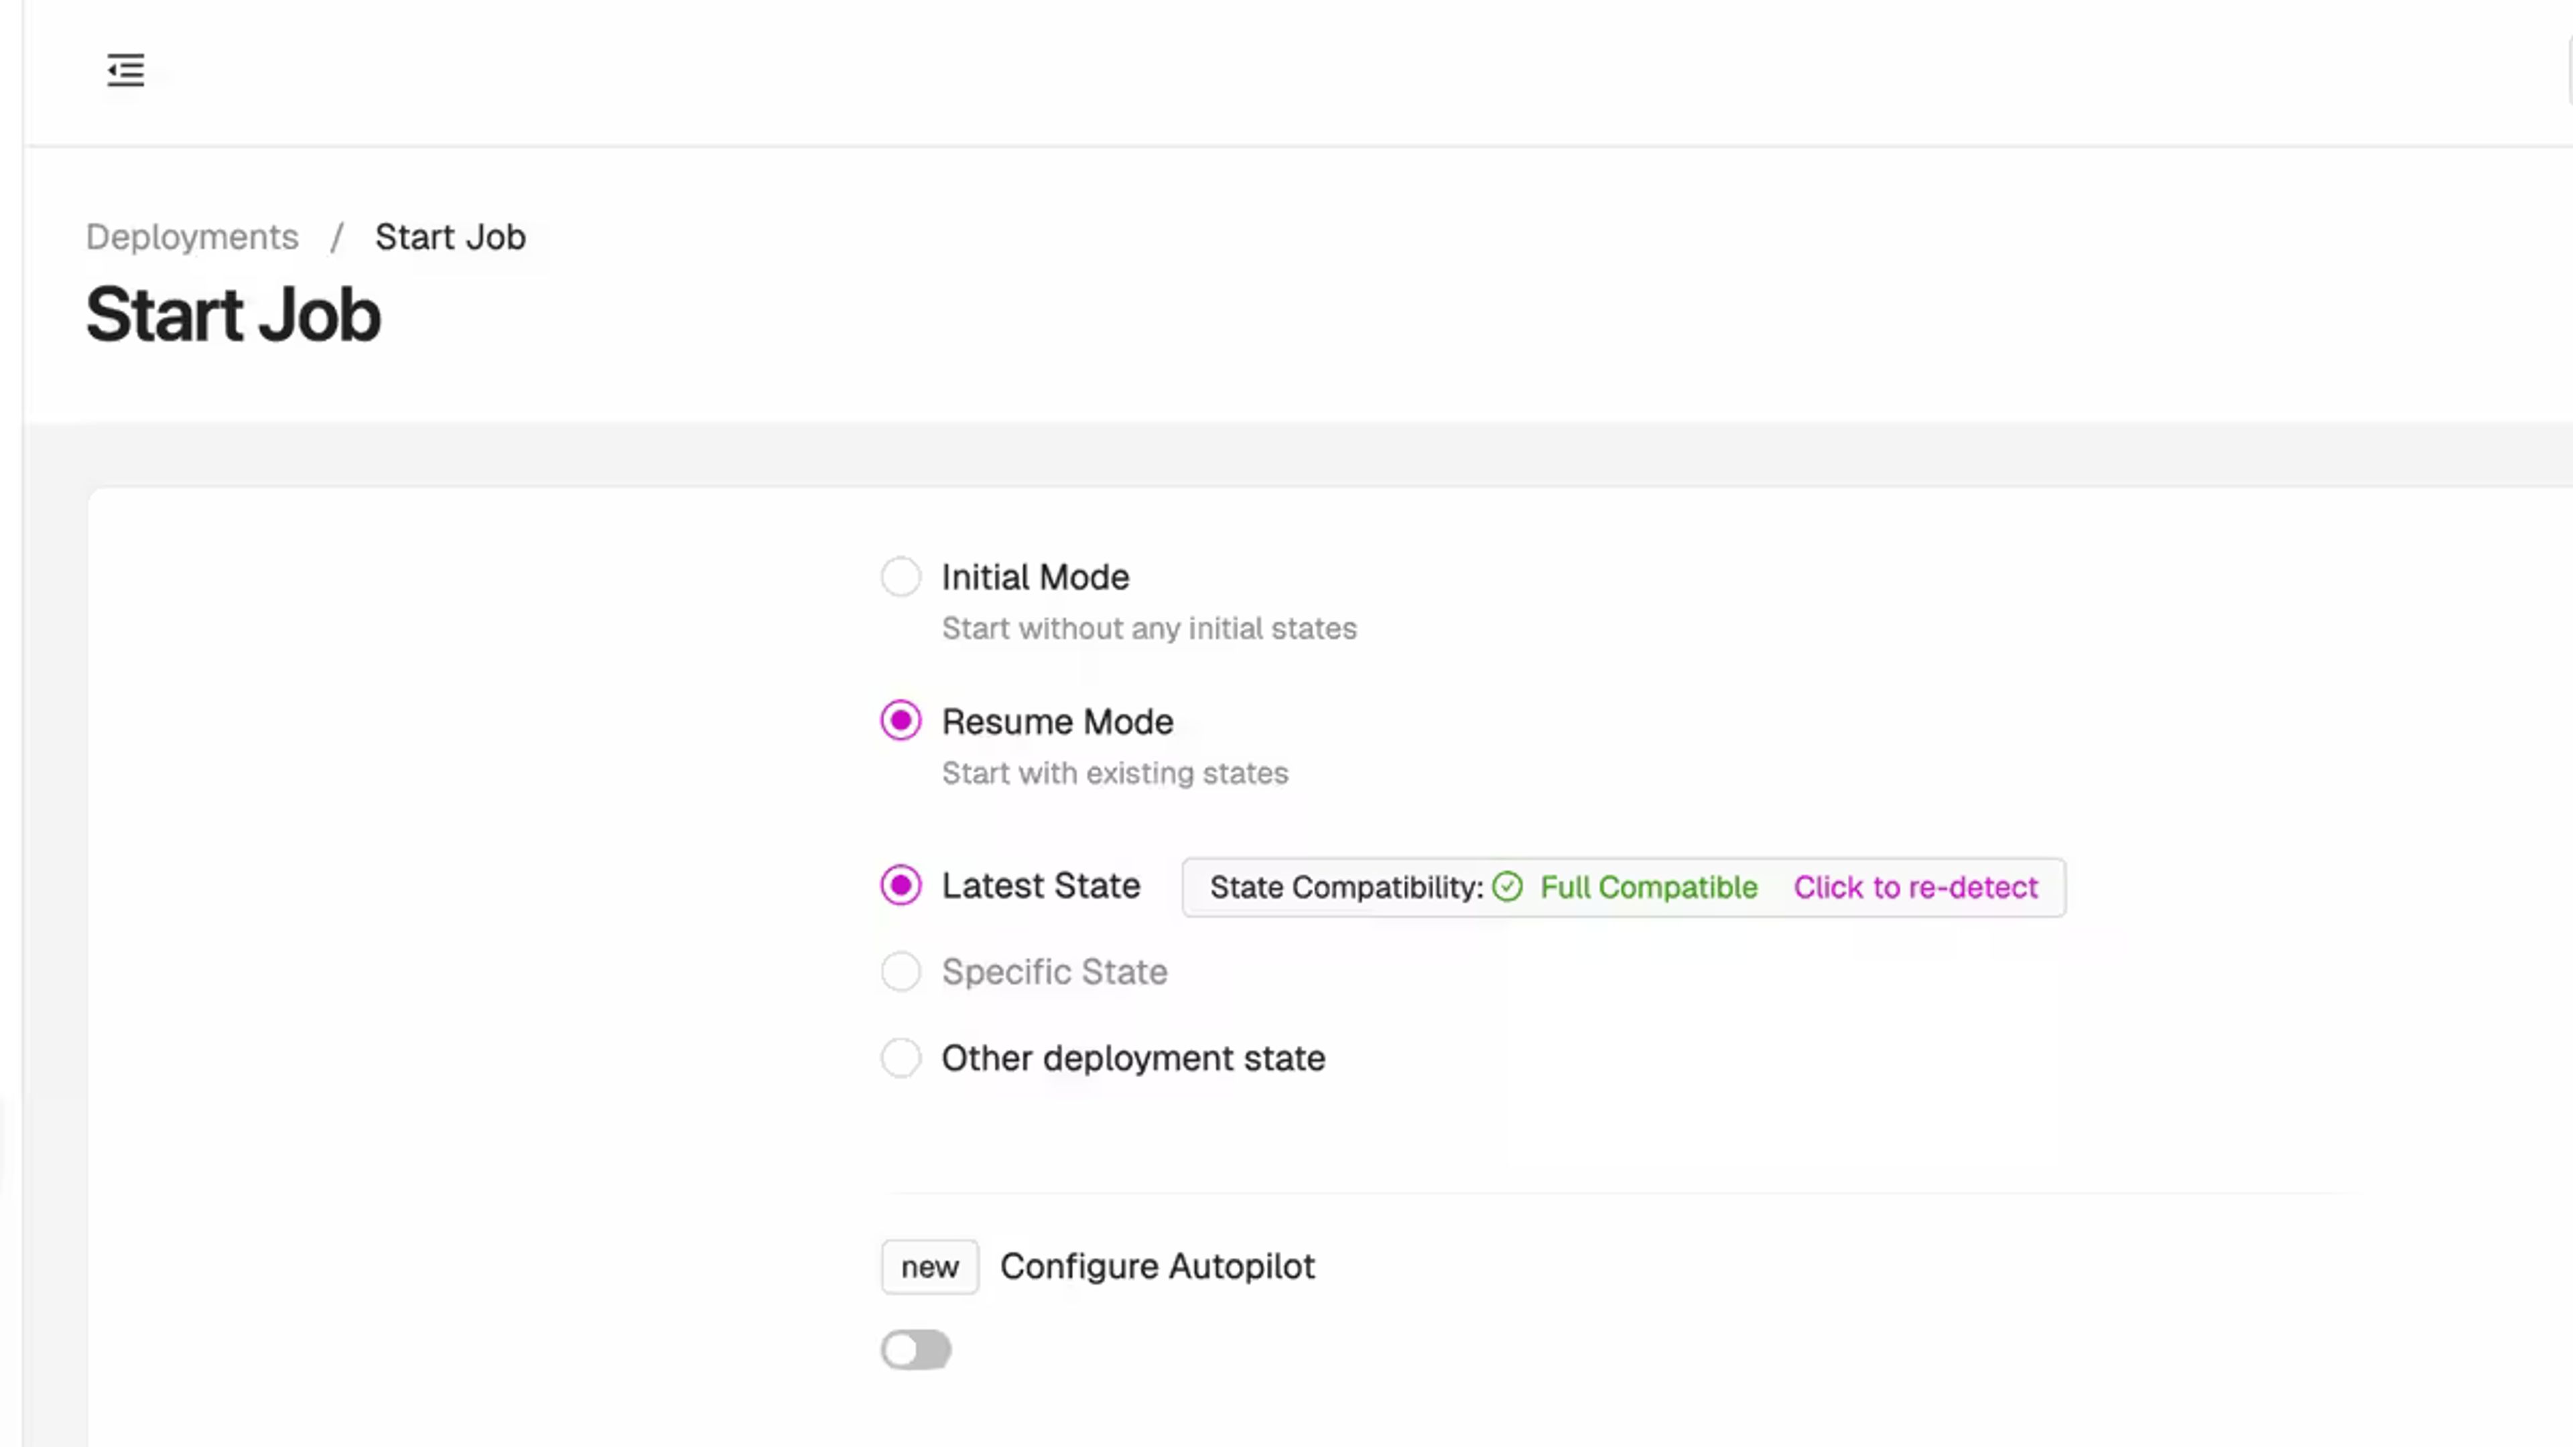Click the 'Start without any initial states' description
Viewport: 2573px width, 1447px height.
(x=1150, y=628)
